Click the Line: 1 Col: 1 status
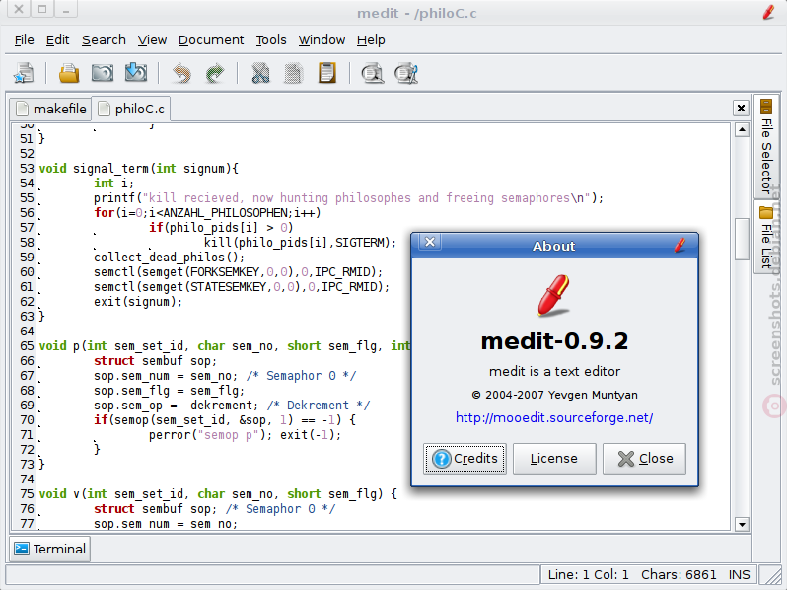787x590 pixels. coord(588,574)
